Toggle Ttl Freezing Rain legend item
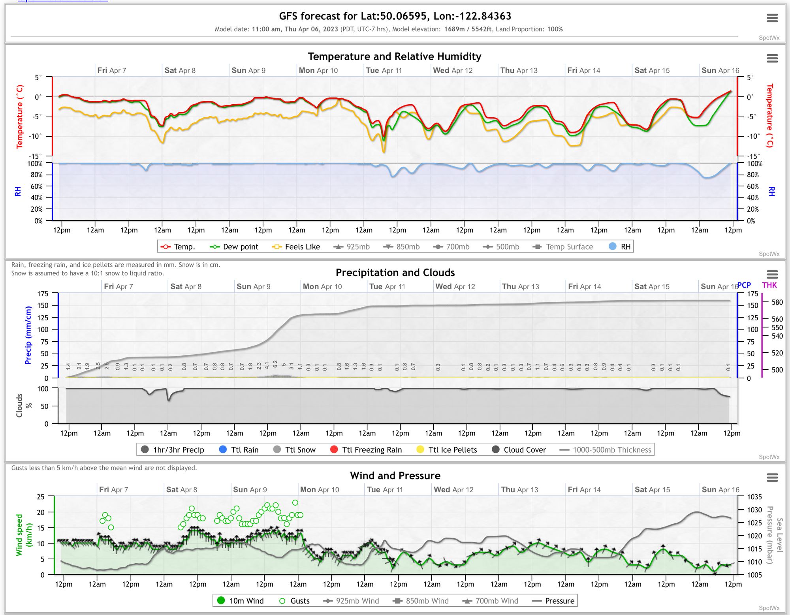The image size is (790, 615). click(x=371, y=450)
